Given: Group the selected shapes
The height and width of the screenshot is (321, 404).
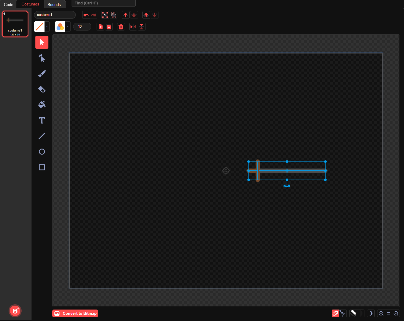Looking at the screenshot, I should 105,15.
